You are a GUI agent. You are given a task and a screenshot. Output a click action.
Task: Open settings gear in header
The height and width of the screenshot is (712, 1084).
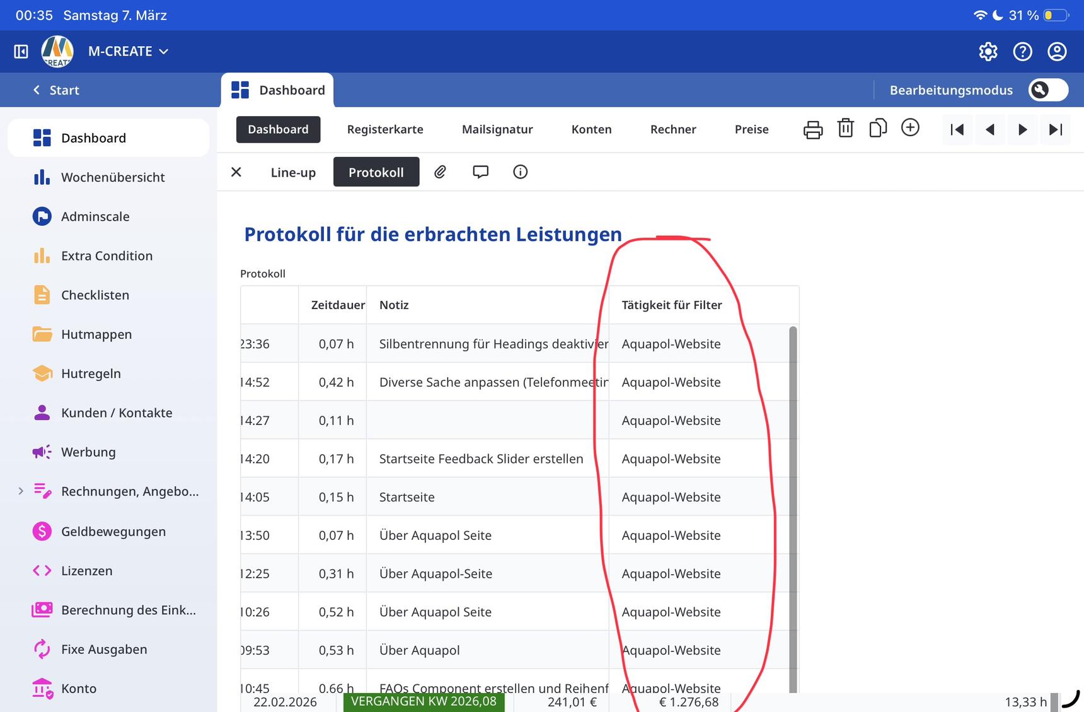[988, 52]
